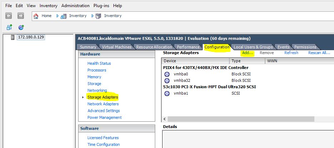Screen dimensions: 334x148
Task: Open the Network Adapters link
Action: [103, 104]
